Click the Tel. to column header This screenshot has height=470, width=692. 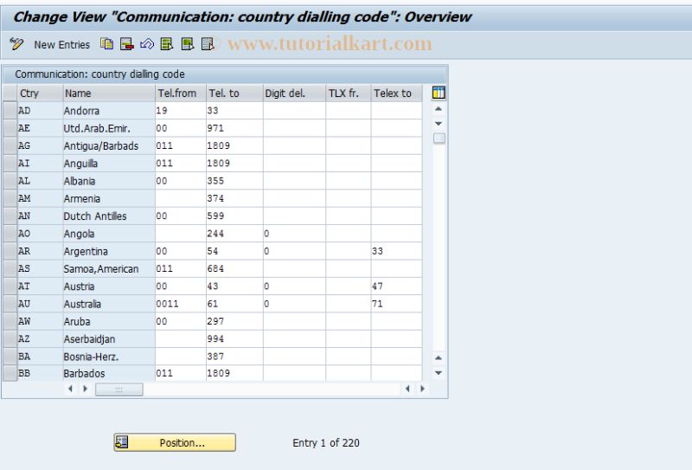pyautogui.click(x=234, y=93)
